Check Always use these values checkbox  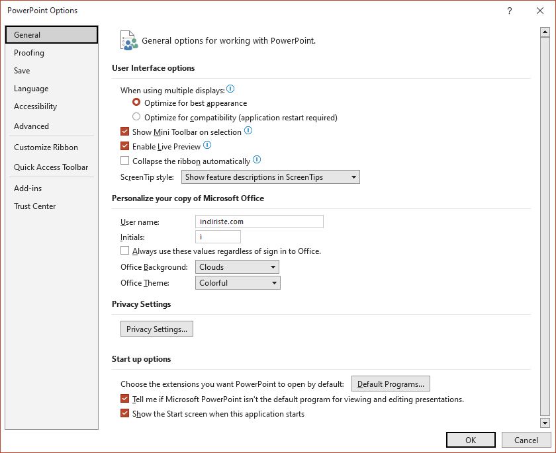(125, 251)
